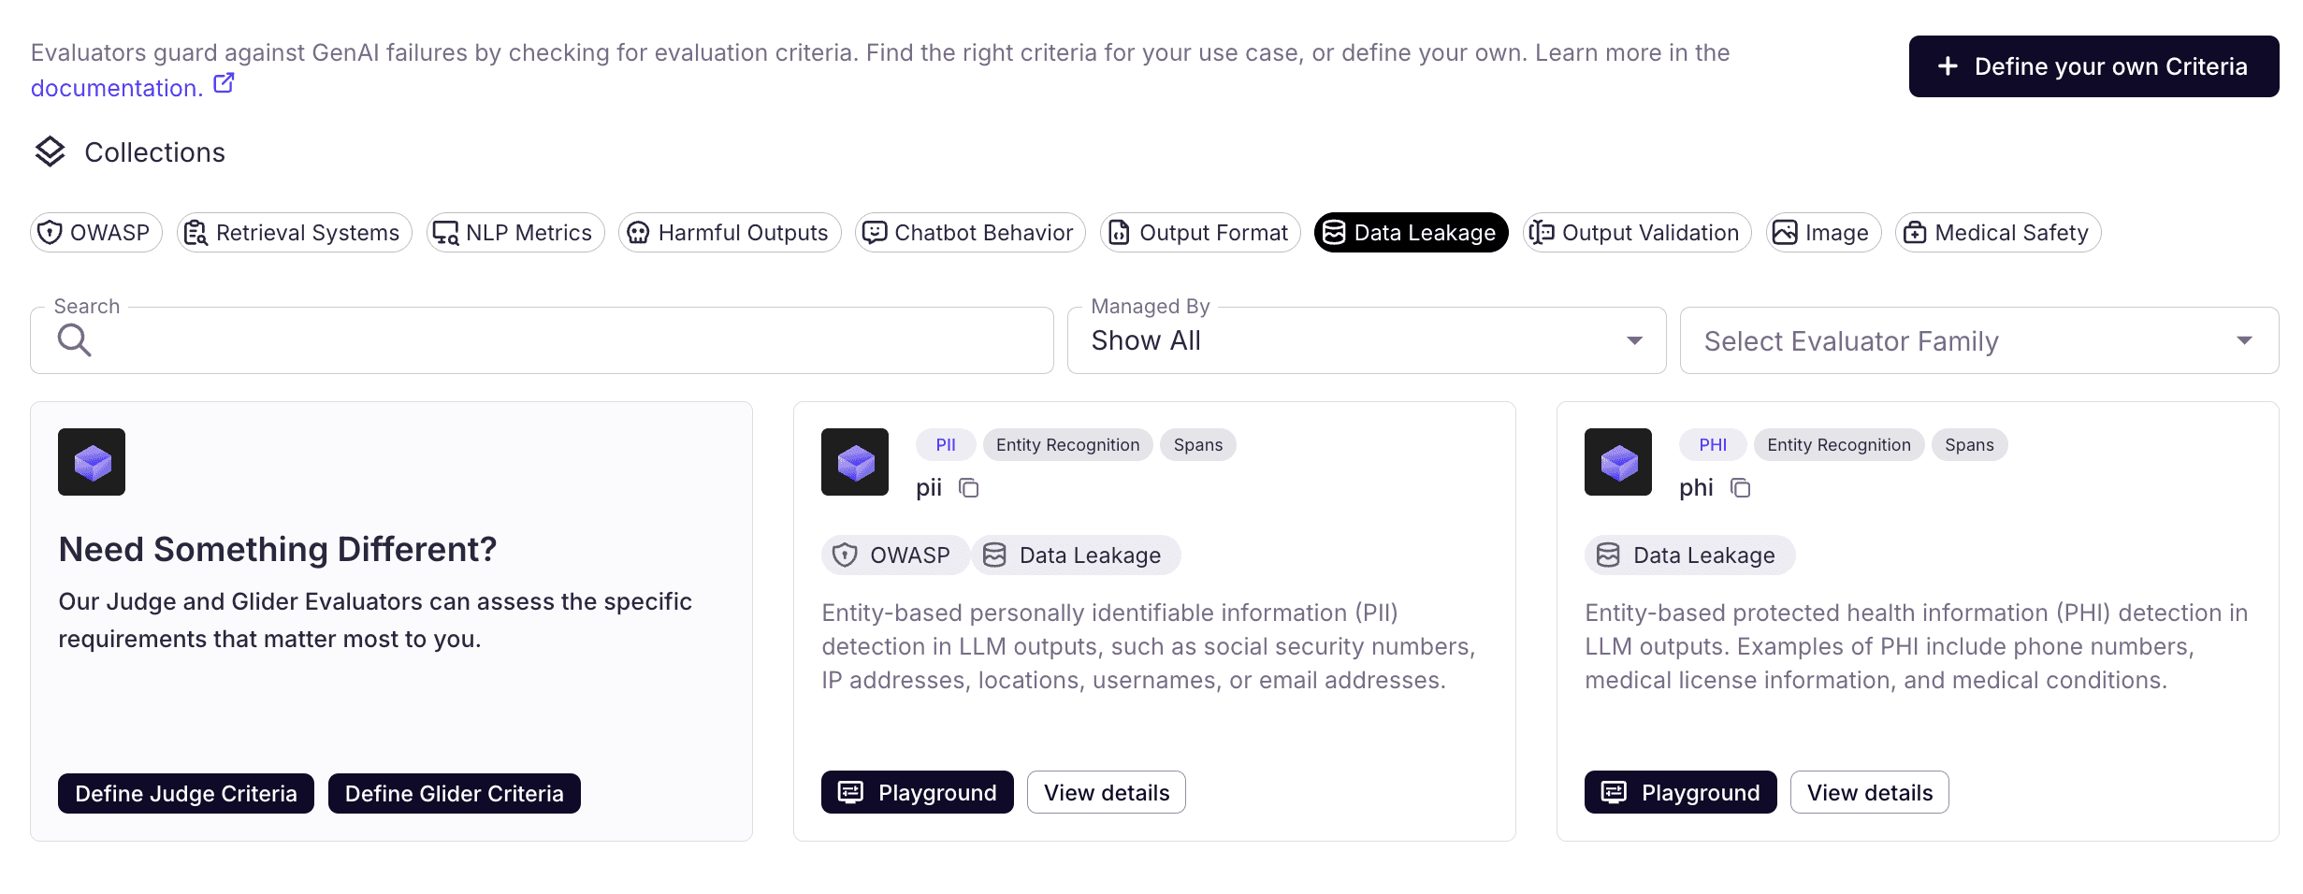
Task: Open the external documentation link icon
Action: [224, 84]
